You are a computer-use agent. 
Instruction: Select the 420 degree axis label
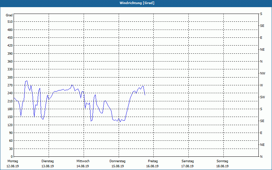(x=10, y=46)
